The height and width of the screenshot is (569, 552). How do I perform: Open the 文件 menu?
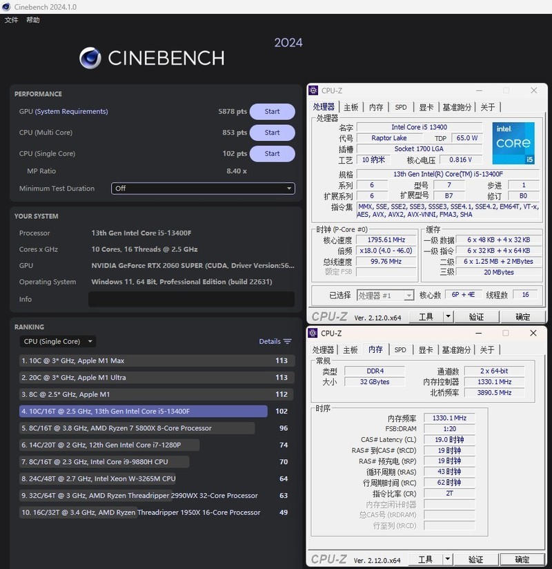coord(11,20)
